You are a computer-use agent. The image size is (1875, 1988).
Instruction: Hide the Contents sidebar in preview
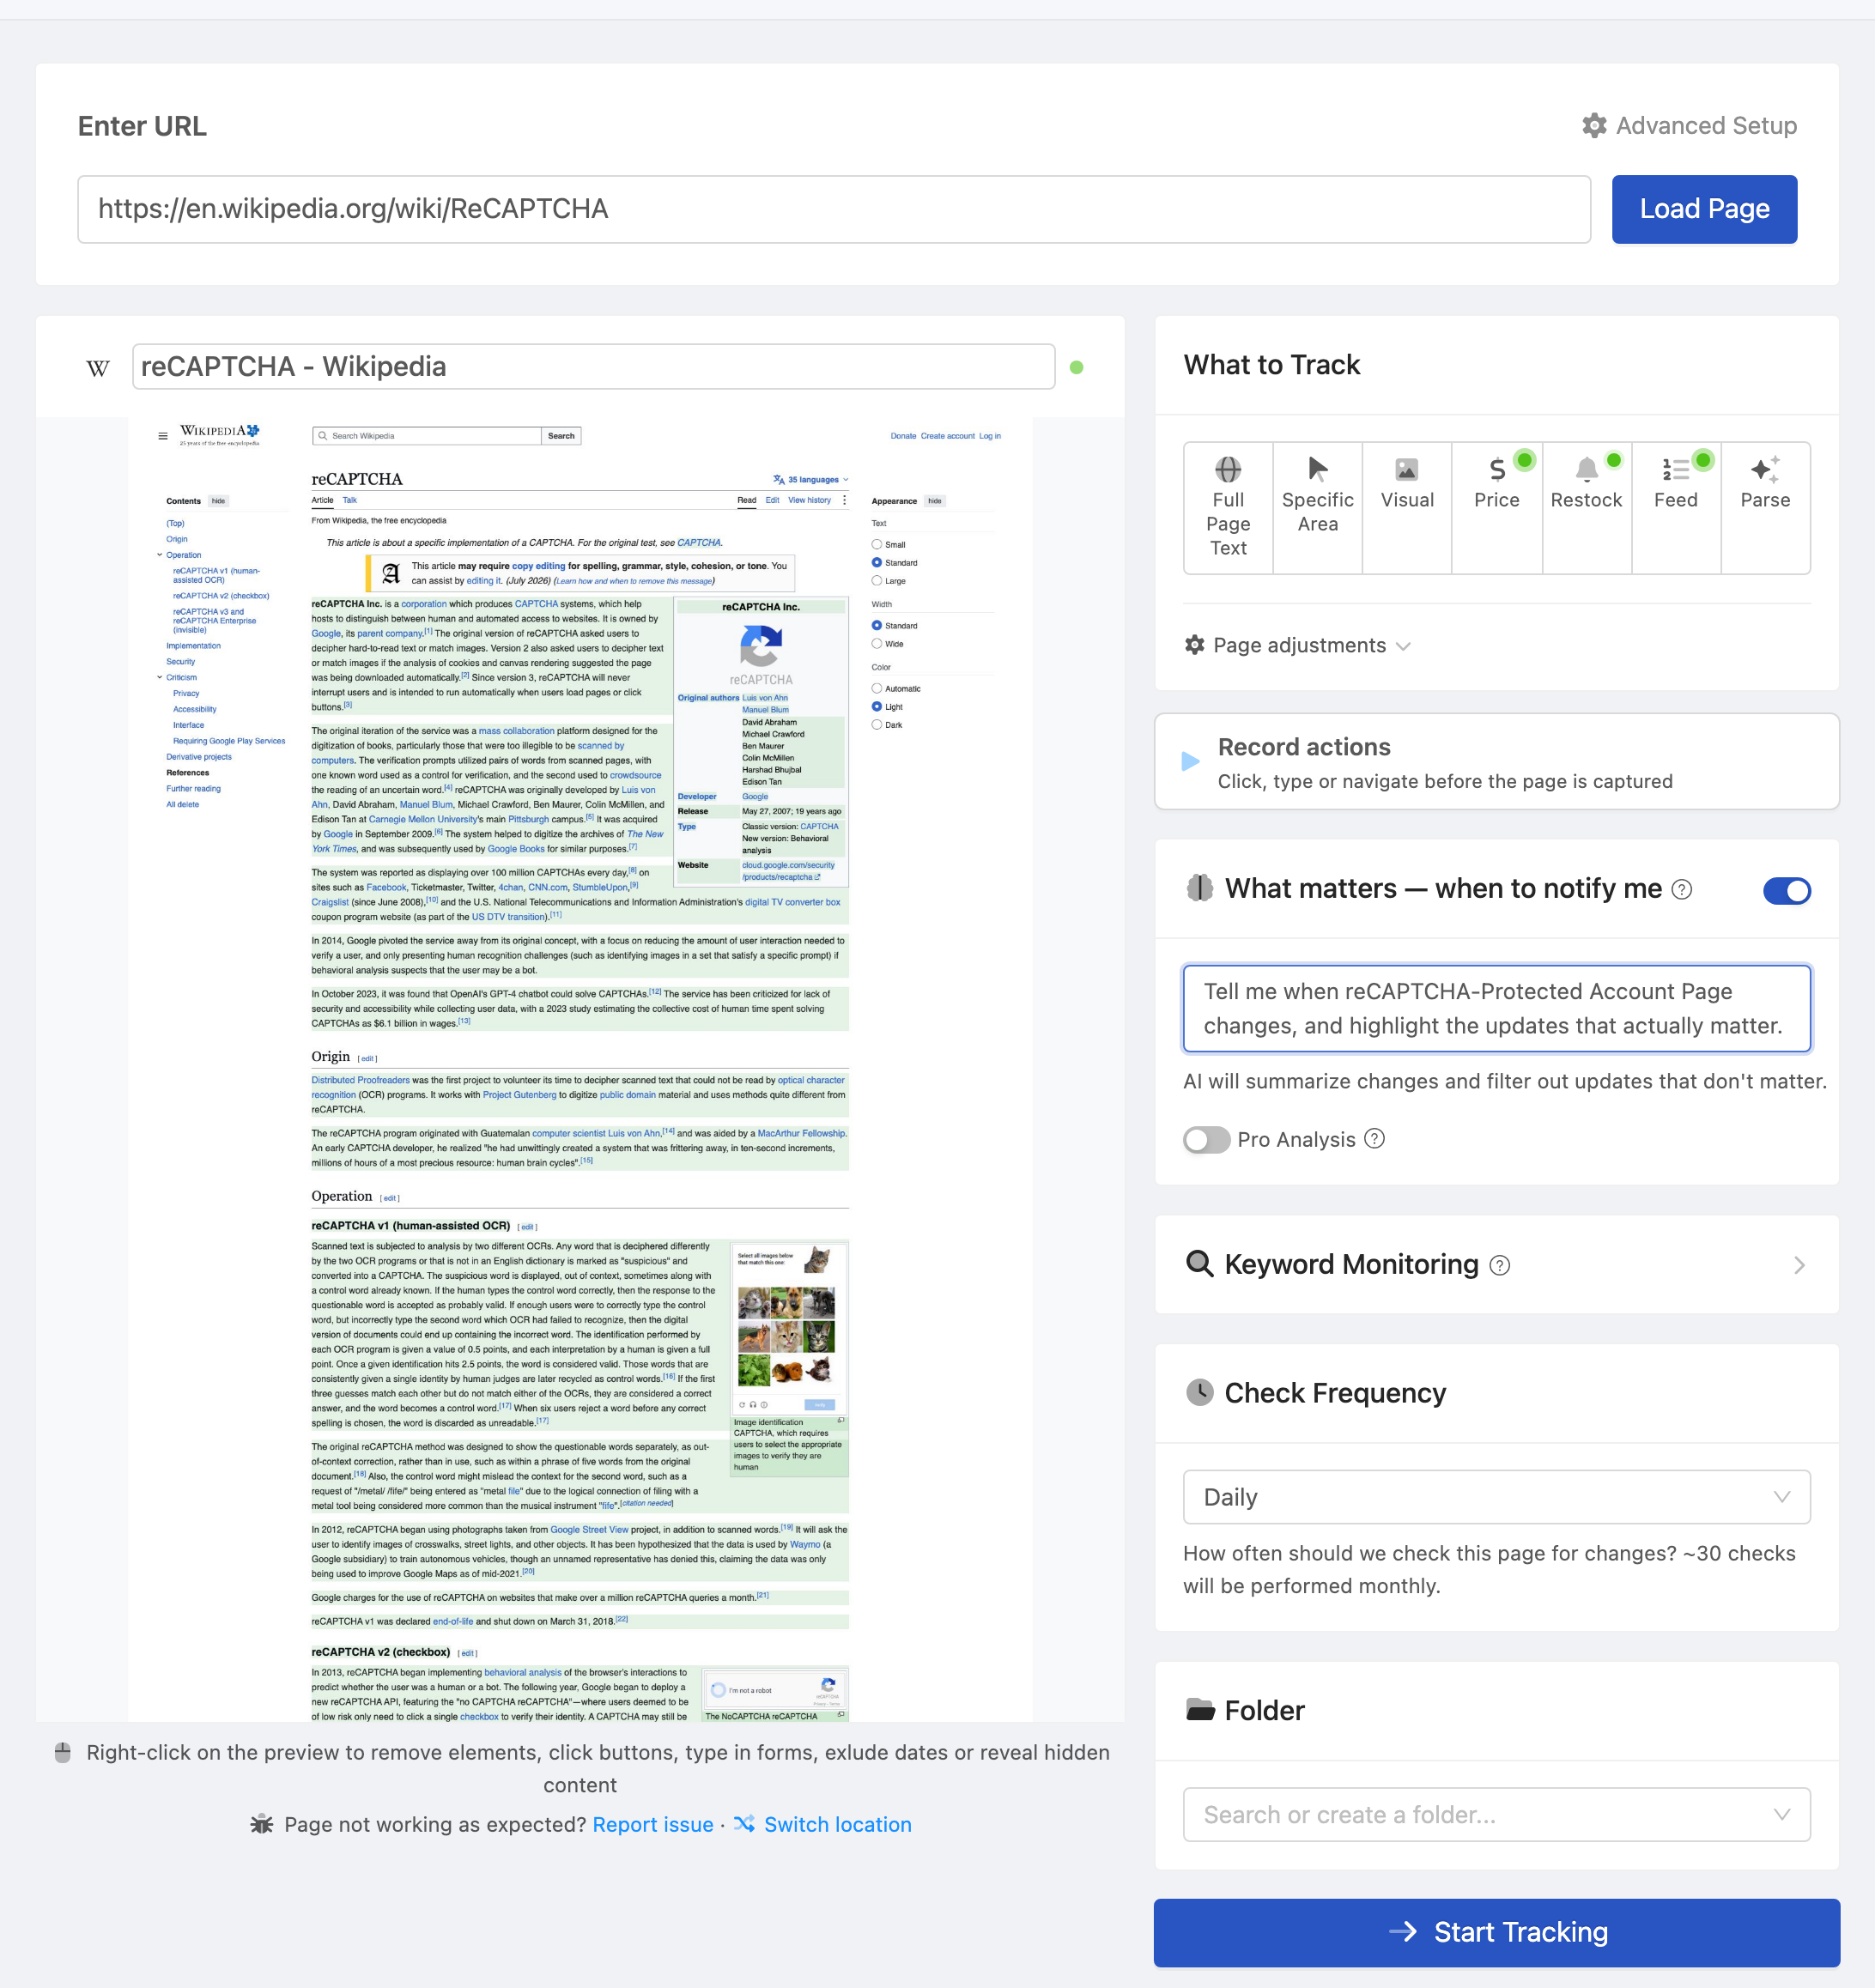[218, 501]
